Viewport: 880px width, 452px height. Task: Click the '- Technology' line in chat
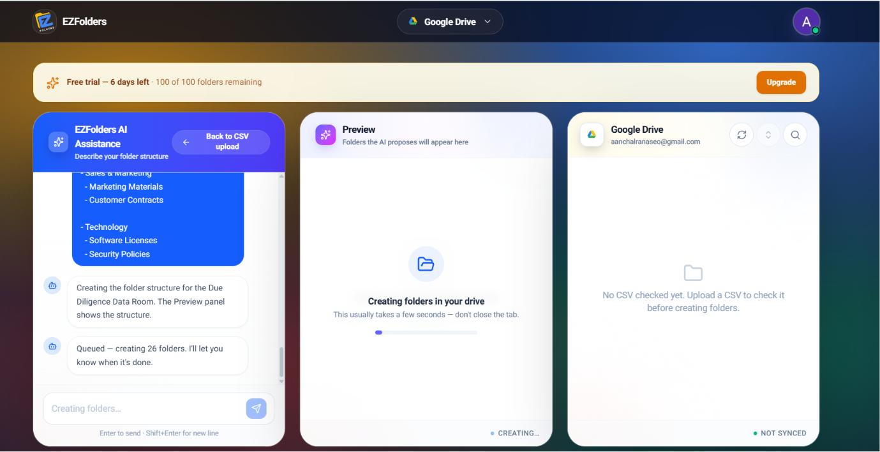click(x=104, y=227)
